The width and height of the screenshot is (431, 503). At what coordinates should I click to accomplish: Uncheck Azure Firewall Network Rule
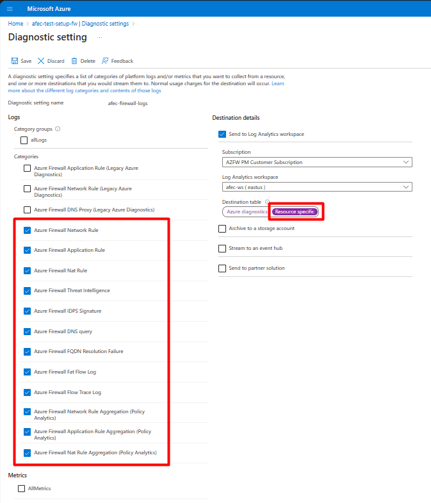click(x=28, y=230)
